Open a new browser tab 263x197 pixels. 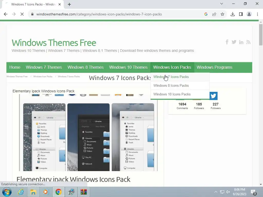coord(69,4)
